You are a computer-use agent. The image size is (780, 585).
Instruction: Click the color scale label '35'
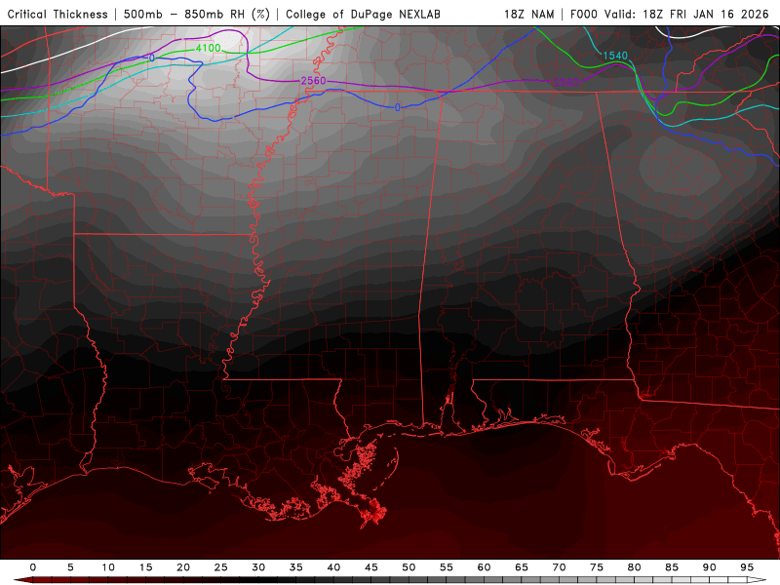[296, 567]
